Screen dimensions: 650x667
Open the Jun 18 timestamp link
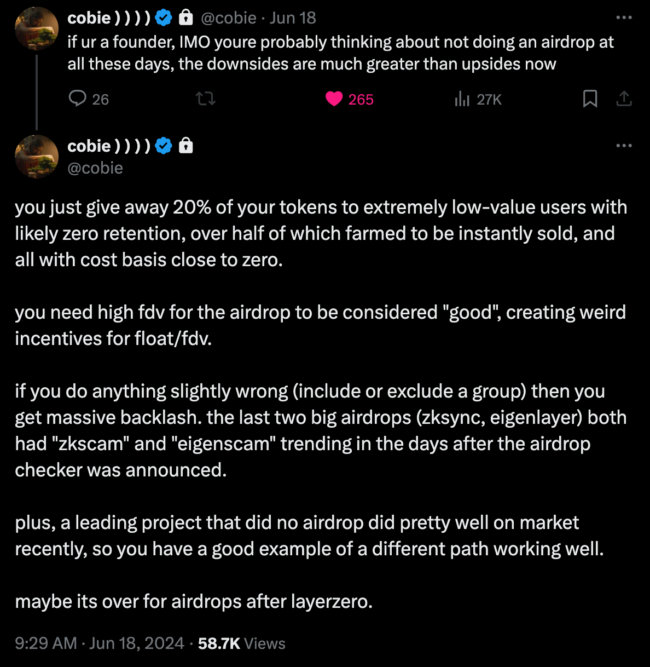click(x=293, y=18)
